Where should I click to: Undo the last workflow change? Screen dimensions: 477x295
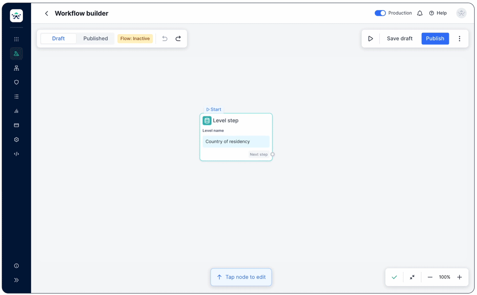pyautogui.click(x=165, y=39)
